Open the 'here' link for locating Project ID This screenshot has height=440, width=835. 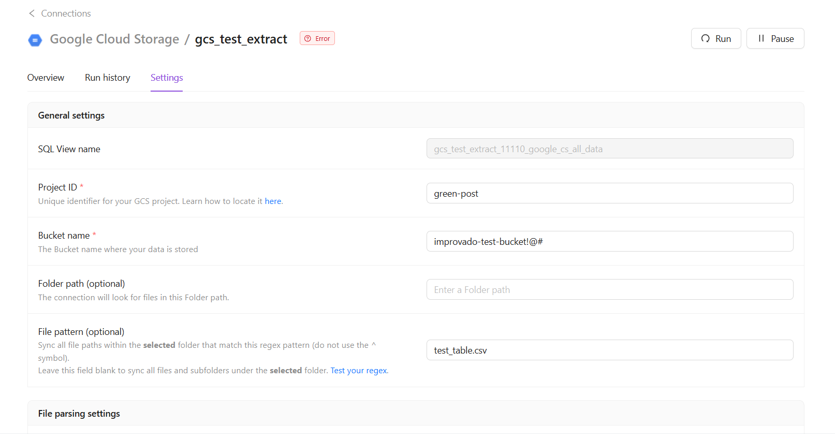(x=273, y=201)
